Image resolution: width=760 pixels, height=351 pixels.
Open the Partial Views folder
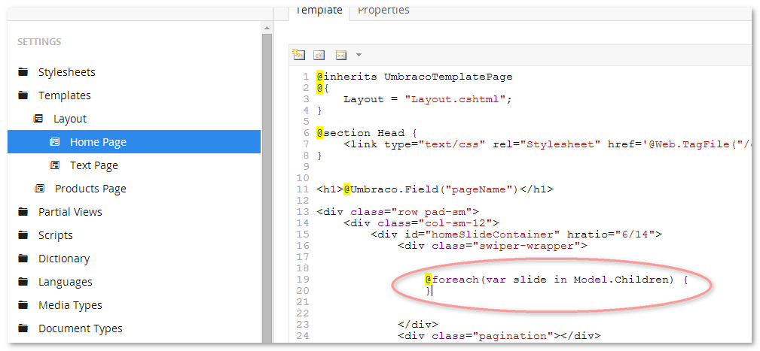coord(70,212)
